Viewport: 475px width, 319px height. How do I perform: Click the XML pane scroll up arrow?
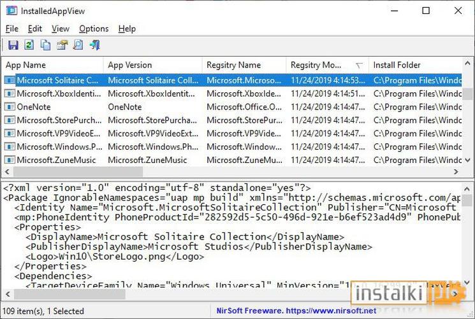click(467, 189)
